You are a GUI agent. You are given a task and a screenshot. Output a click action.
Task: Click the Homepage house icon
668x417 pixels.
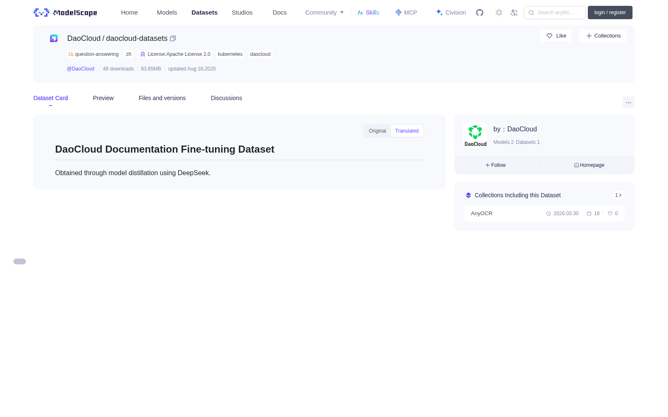point(577,165)
